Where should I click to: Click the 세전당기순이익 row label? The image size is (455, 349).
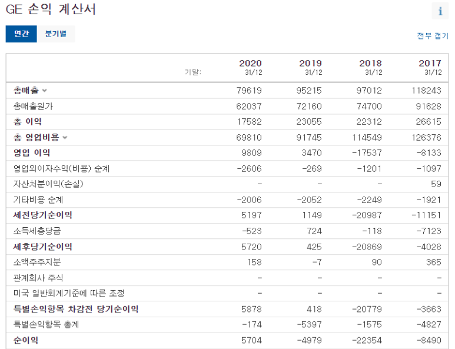tap(42, 215)
